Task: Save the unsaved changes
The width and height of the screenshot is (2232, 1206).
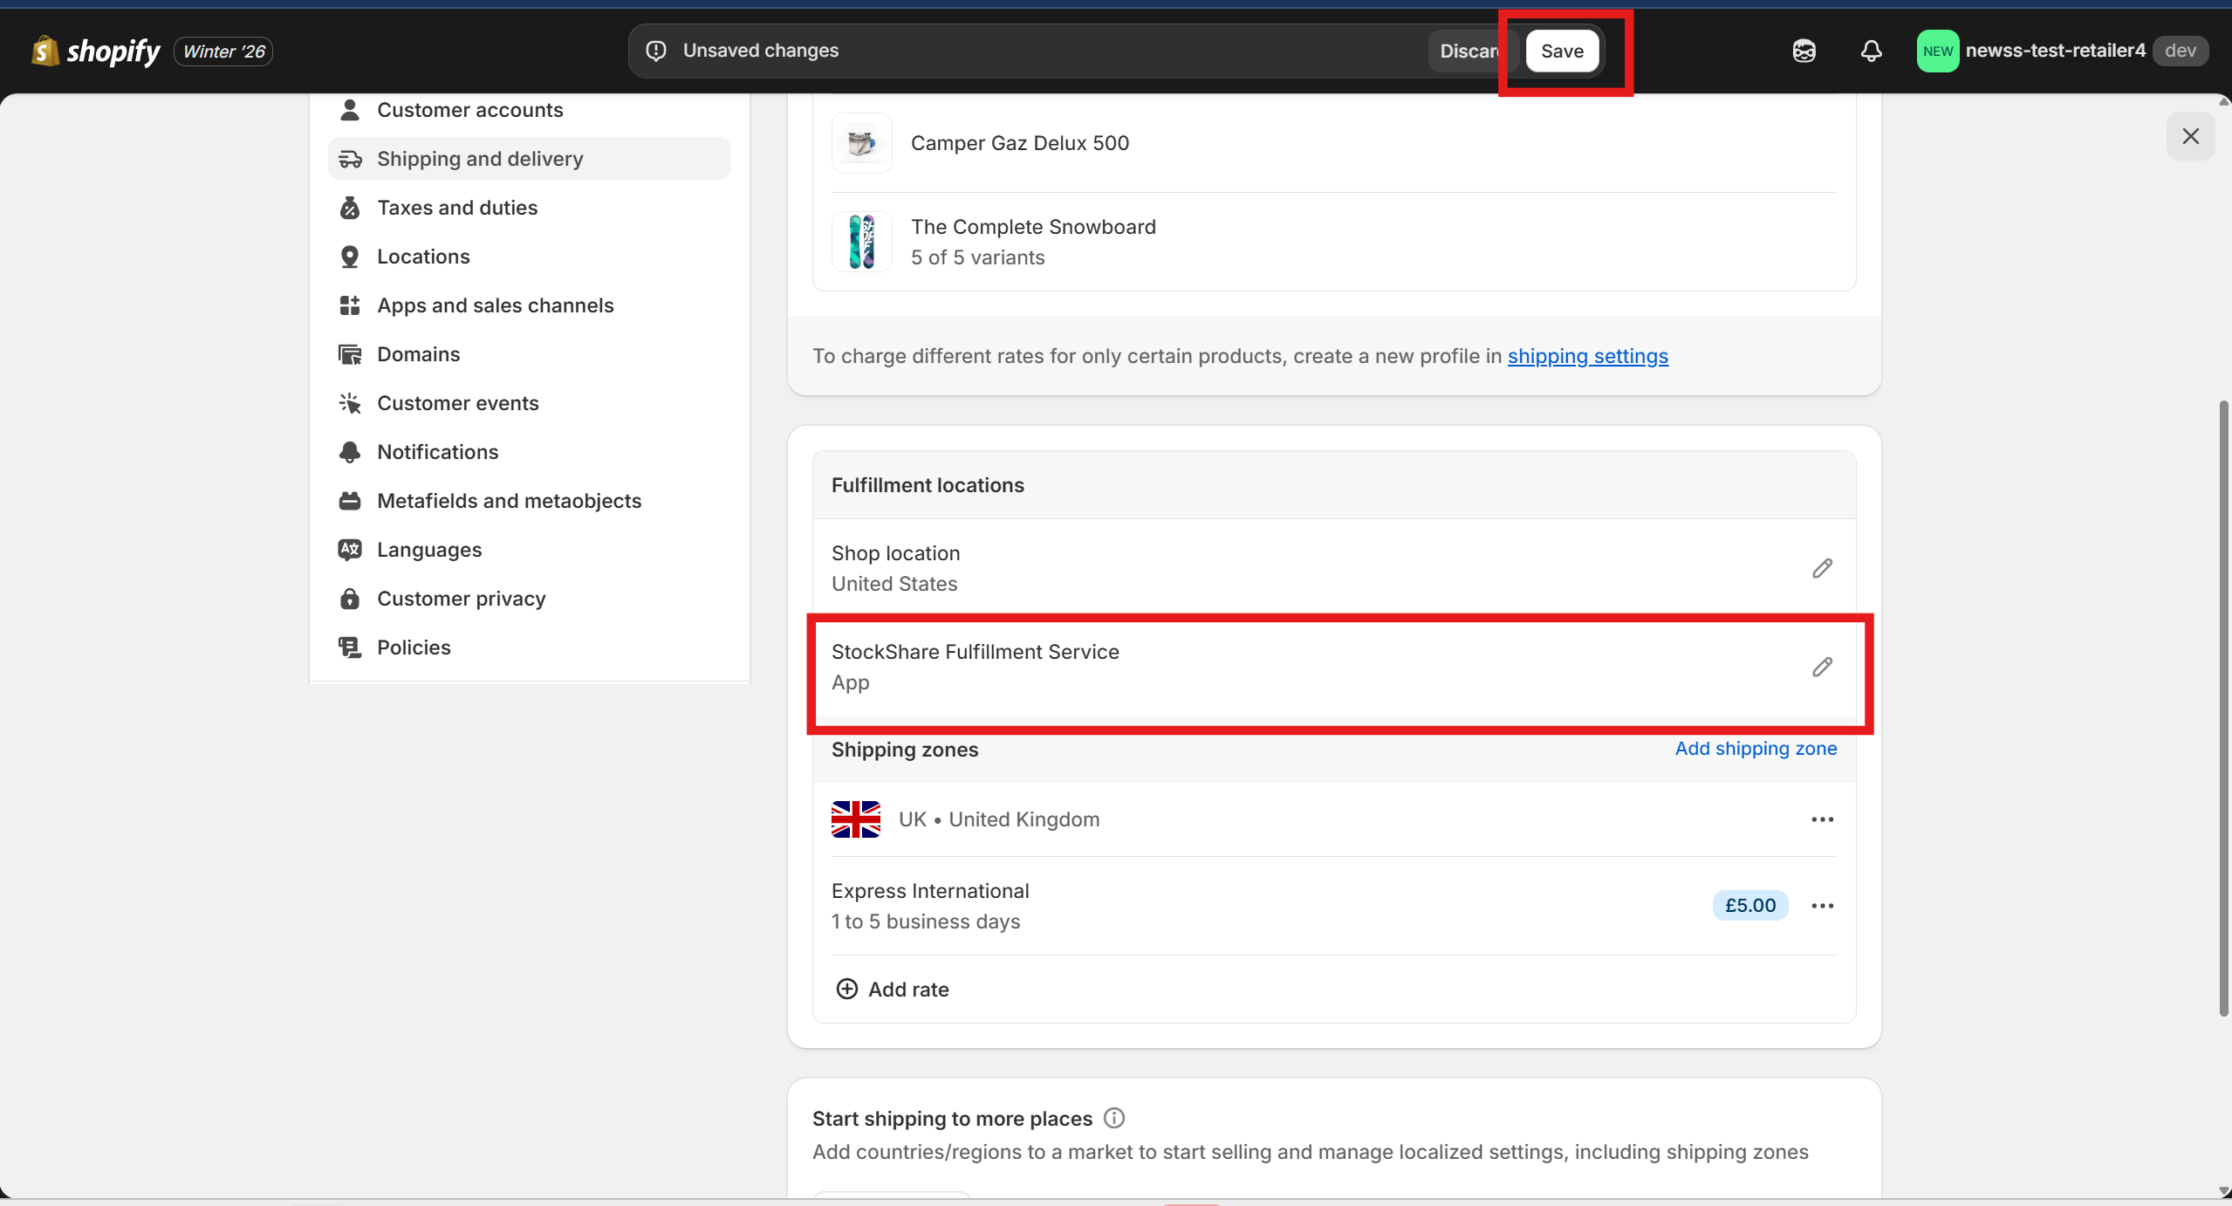Action: pos(1561,51)
